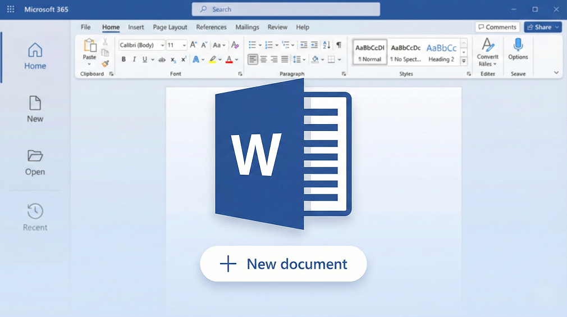Open the font size 11 dropdown
567x317 pixels.
pyautogui.click(x=184, y=45)
